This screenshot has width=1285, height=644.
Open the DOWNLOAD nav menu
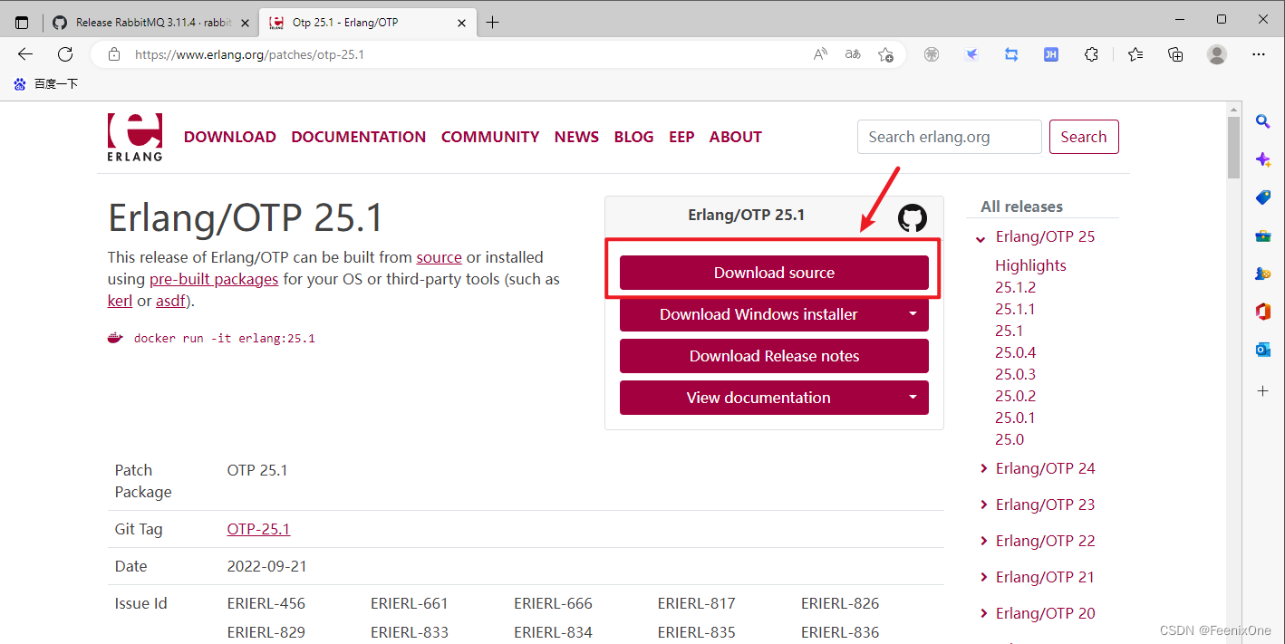pos(230,137)
